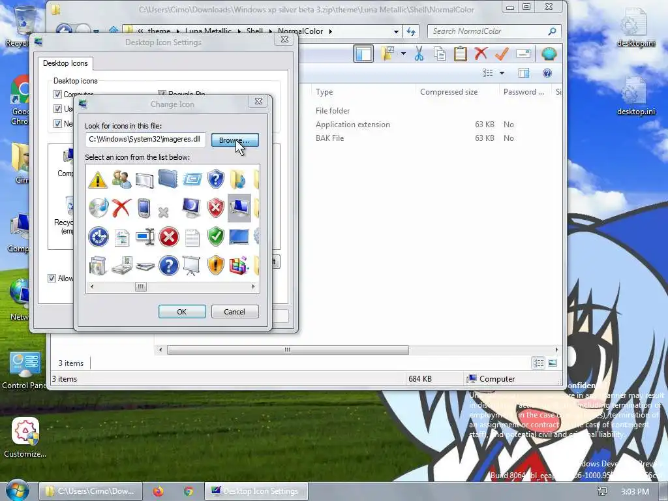The height and width of the screenshot is (501, 668).
Task: Click the Copy icon in Explorer toolbar
Action: tap(440, 54)
